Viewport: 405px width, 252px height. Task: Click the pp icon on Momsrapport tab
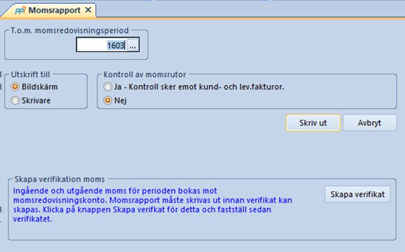20,10
